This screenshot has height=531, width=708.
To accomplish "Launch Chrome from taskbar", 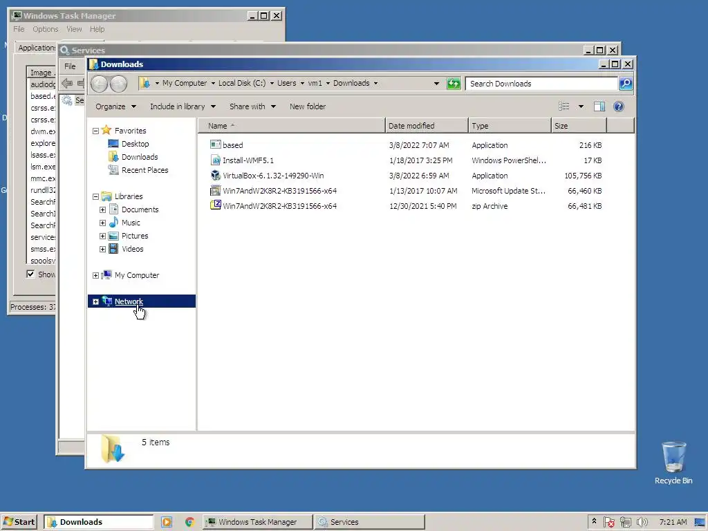I will click(189, 522).
